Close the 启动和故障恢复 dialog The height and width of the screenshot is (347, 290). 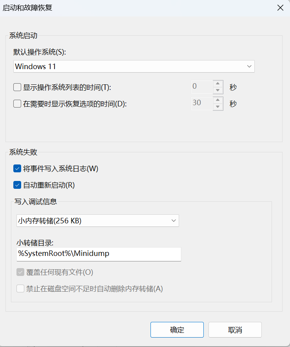pos(280,8)
